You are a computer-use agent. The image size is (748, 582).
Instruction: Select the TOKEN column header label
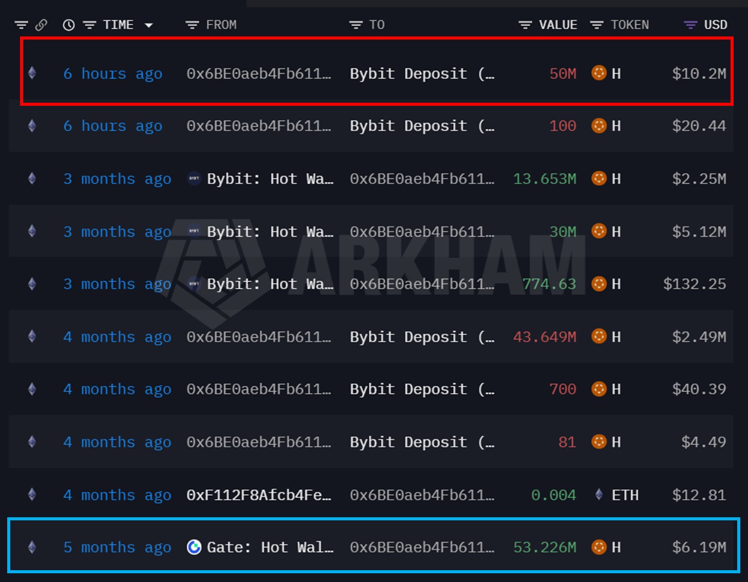(630, 25)
